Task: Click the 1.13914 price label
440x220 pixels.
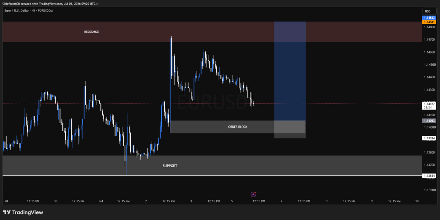Action: pos(429,138)
